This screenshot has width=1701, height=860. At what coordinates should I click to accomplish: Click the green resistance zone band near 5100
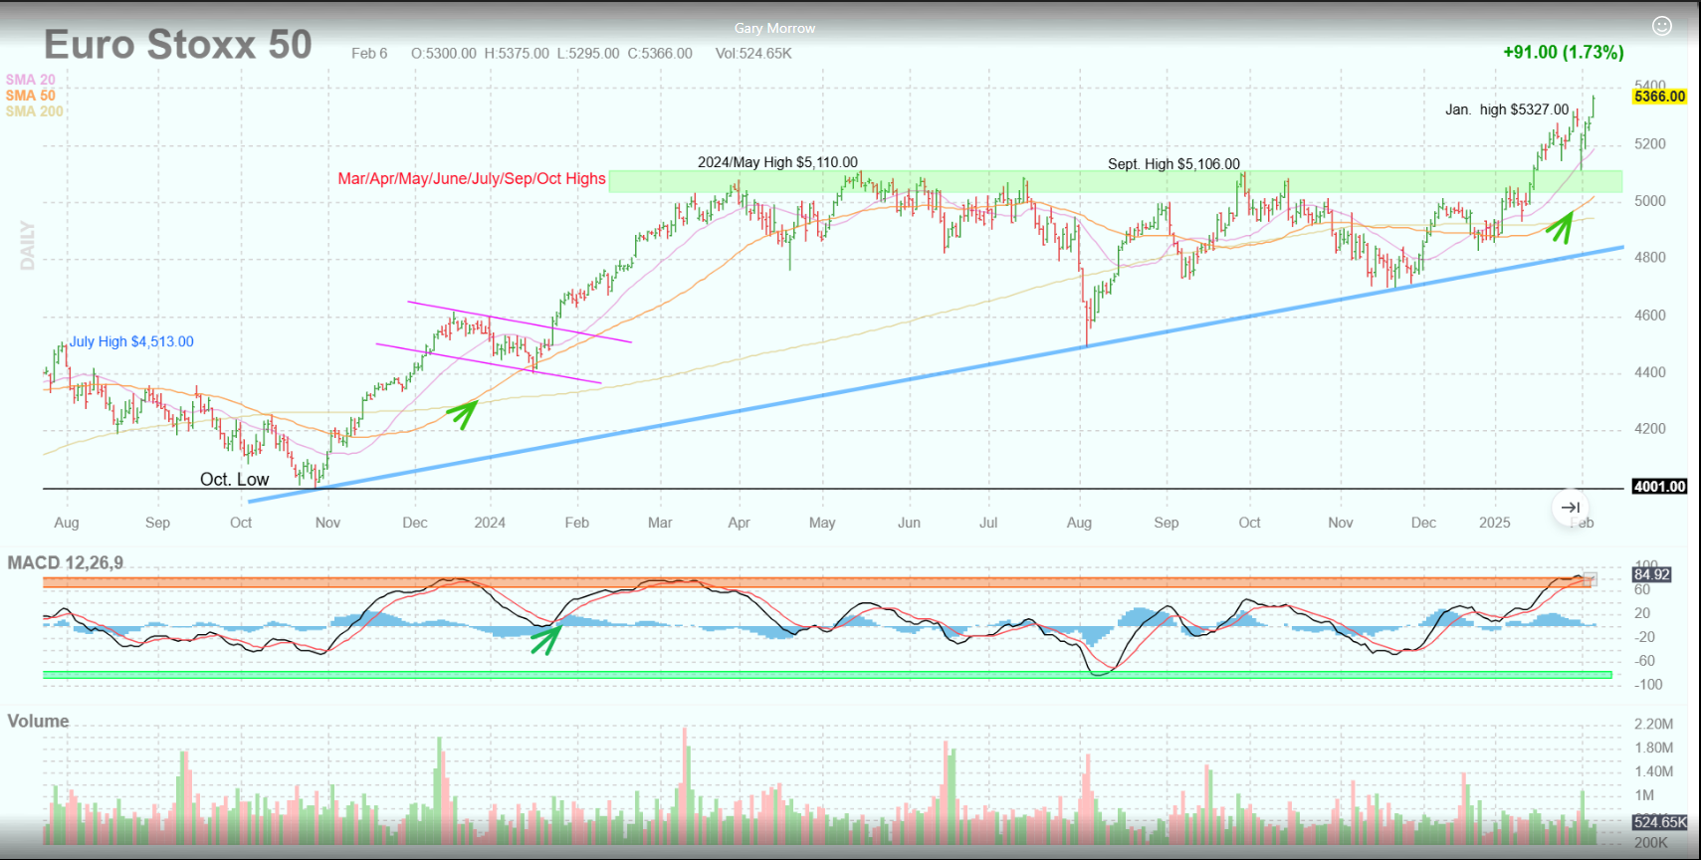point(1115,181)
